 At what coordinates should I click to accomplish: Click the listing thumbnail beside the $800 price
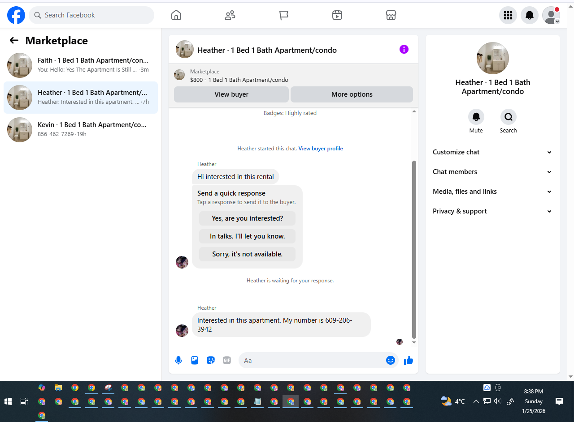pyautogui.click(x=179, y=75)
